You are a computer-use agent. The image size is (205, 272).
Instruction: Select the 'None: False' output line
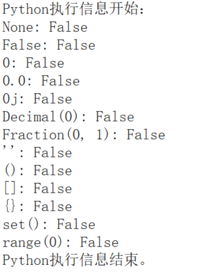pyautogui.click(x=45, y=27)
